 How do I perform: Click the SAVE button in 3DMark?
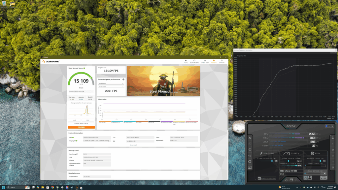88,120
